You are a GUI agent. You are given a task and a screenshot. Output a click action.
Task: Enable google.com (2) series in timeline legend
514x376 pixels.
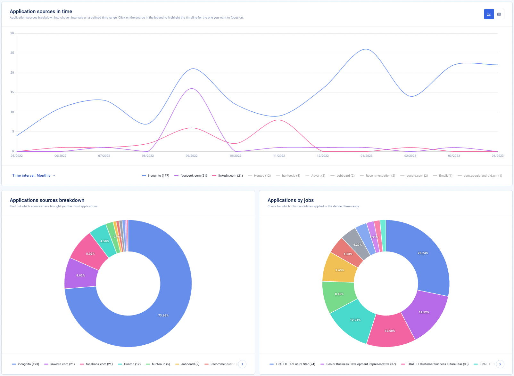tap(414, 176)
